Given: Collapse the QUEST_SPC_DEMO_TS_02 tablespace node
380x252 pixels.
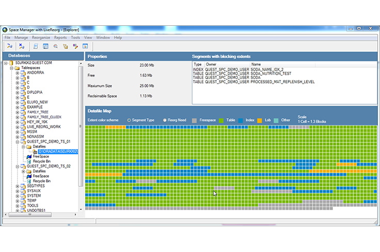Looking at the screenshot, I should point(18,166).
